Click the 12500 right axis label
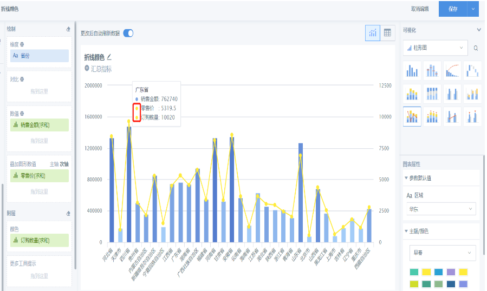This screenshot has width=487, height=291. [385, 85]
